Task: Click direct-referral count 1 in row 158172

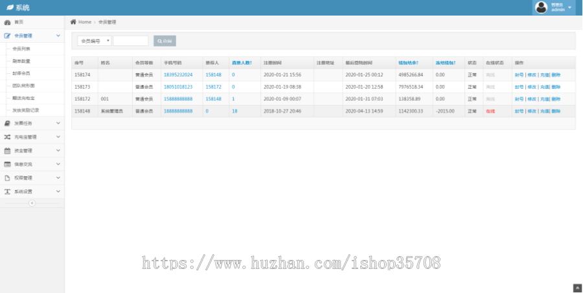Action: point(233,99)
